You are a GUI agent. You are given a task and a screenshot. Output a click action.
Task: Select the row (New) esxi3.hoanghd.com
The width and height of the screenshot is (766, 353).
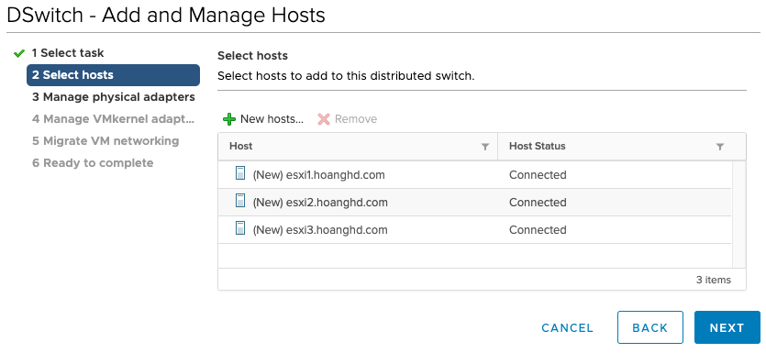pyautogui.click(x=475, y=229)
